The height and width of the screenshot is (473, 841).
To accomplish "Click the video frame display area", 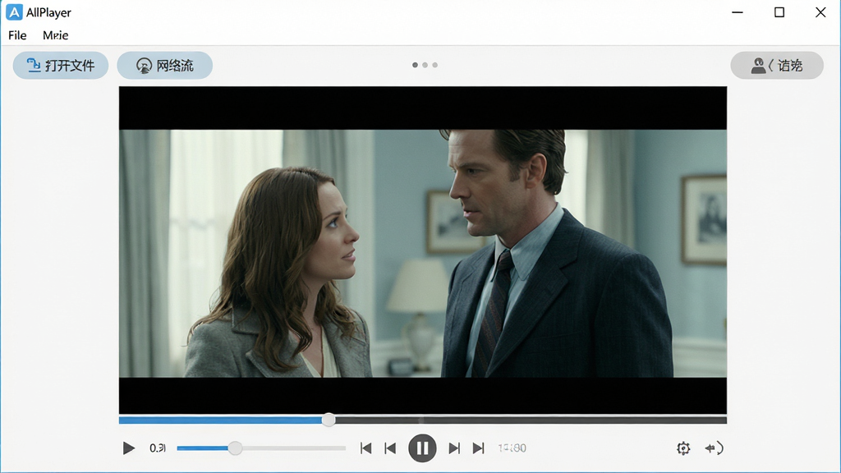I will click(x=423, y=250).
